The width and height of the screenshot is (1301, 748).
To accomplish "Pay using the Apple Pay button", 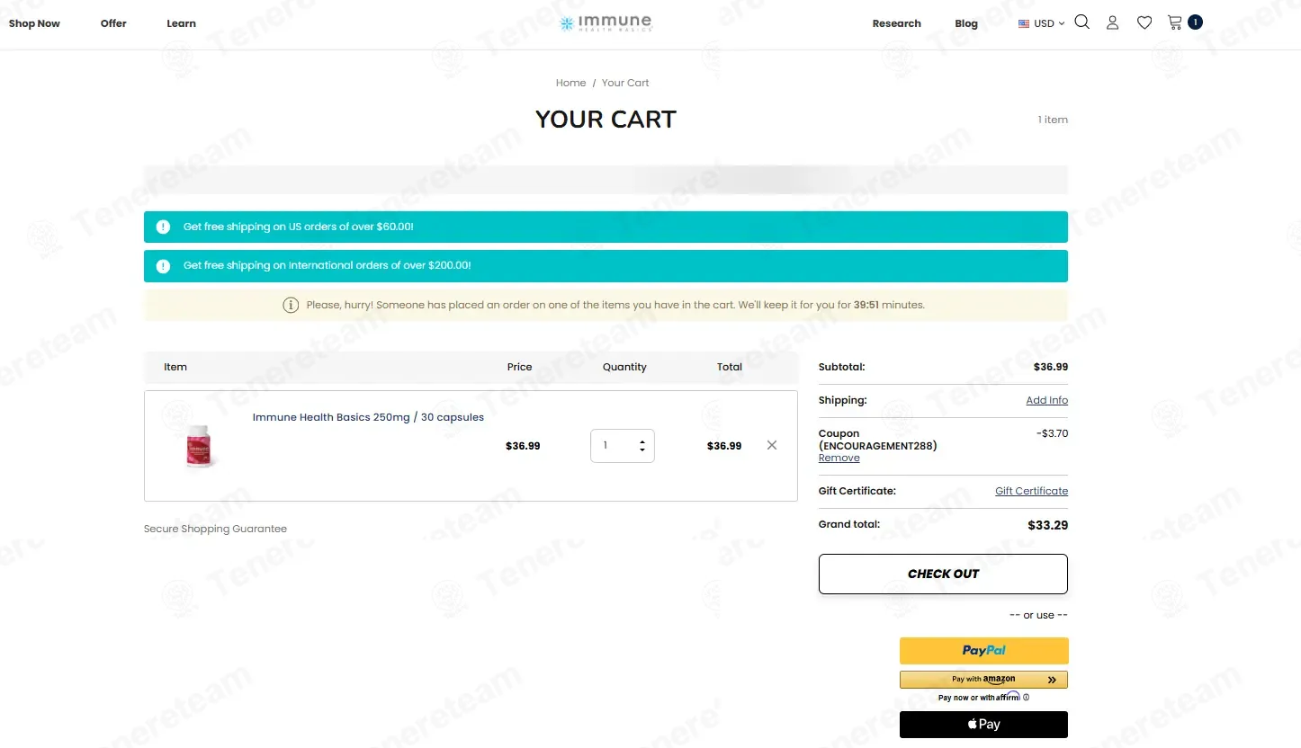I will pos(984,725).
